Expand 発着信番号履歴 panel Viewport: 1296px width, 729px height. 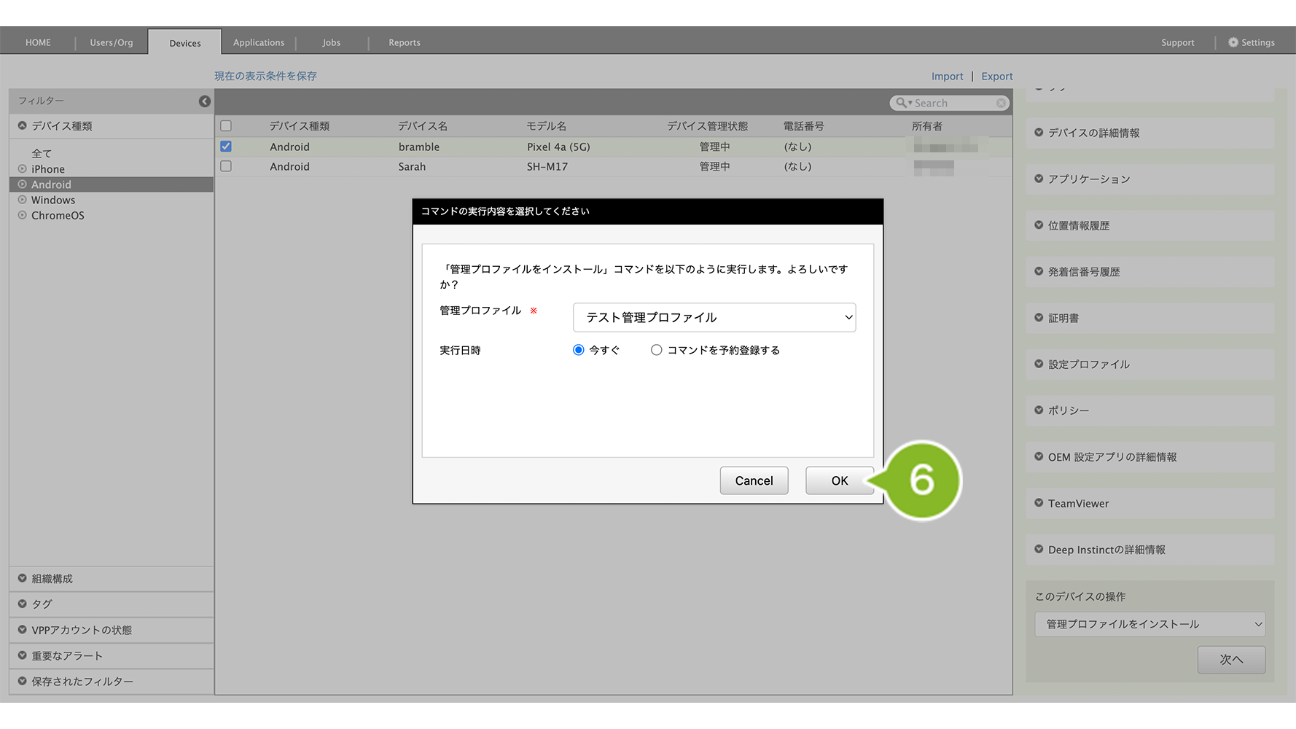[1149, 272]
